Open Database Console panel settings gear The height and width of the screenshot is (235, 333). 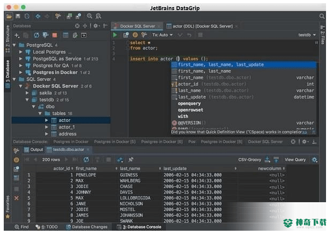click(x=305, y=141)
